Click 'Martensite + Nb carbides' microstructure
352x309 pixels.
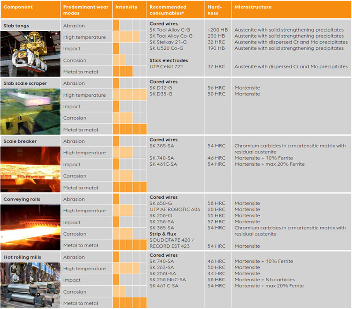(x=264, y=280)
